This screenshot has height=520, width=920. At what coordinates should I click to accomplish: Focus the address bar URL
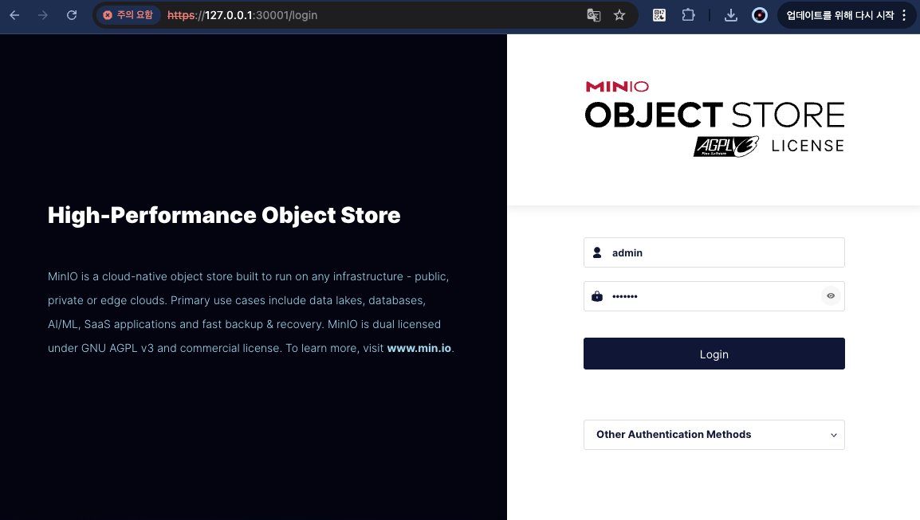[242, 15]
